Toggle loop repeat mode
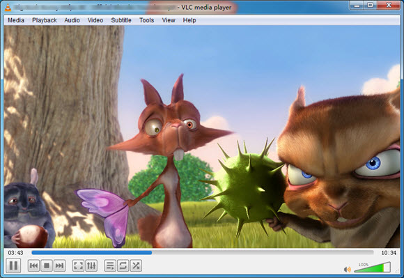 [x=123, y=265]
